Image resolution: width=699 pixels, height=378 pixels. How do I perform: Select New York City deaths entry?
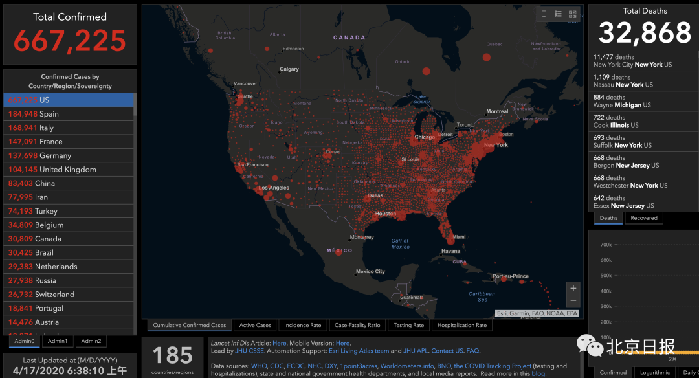(644, 61)
